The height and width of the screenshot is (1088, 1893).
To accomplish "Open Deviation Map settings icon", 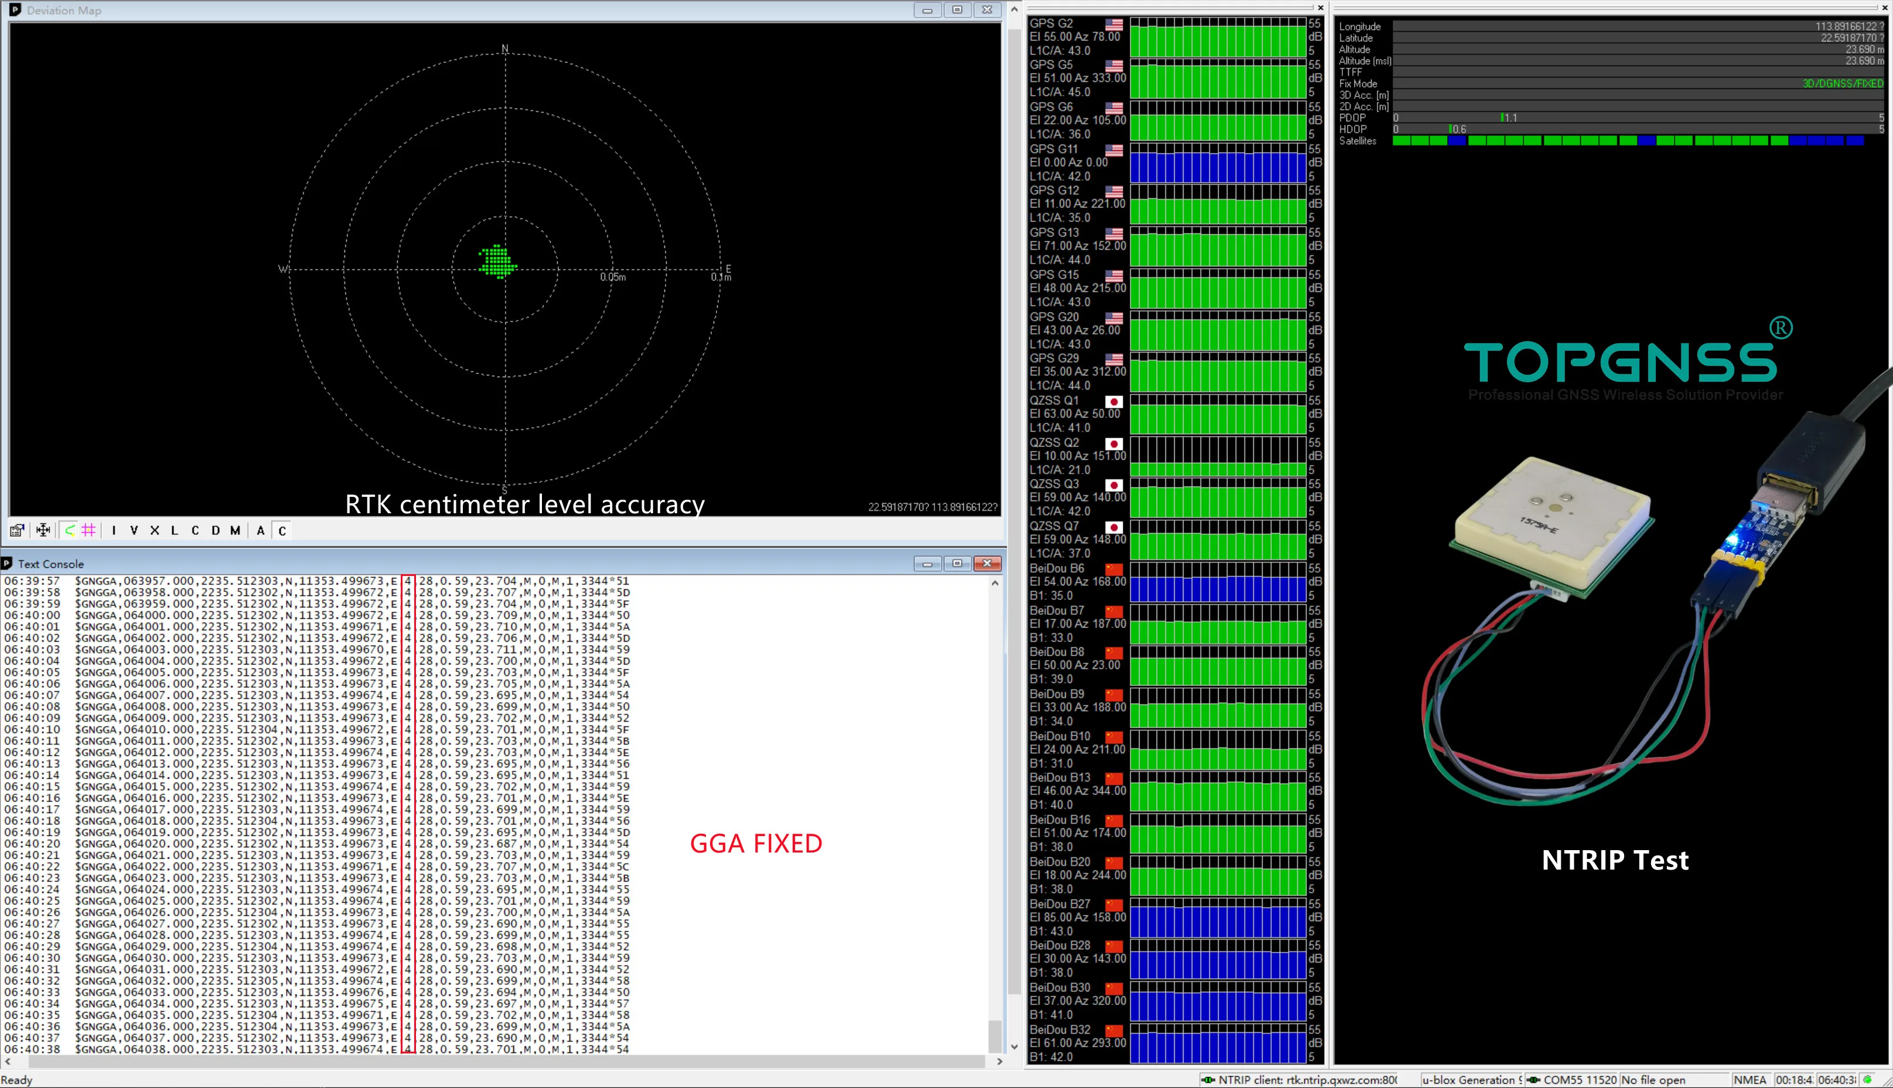I will coord(16,531).
